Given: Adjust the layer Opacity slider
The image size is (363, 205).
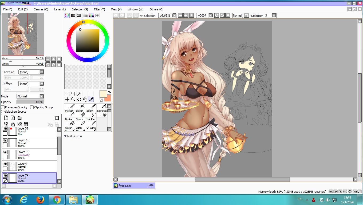Looking at the screenshot, I should (30, 102).
